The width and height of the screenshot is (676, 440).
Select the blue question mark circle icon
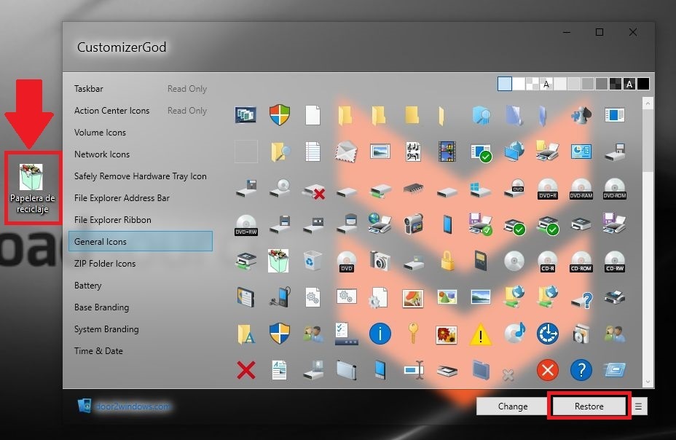(x=581, y=370)
